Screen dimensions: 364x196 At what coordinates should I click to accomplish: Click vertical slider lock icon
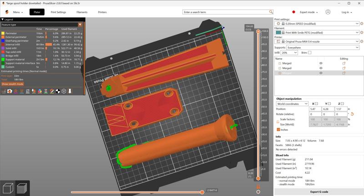(258, 186)
